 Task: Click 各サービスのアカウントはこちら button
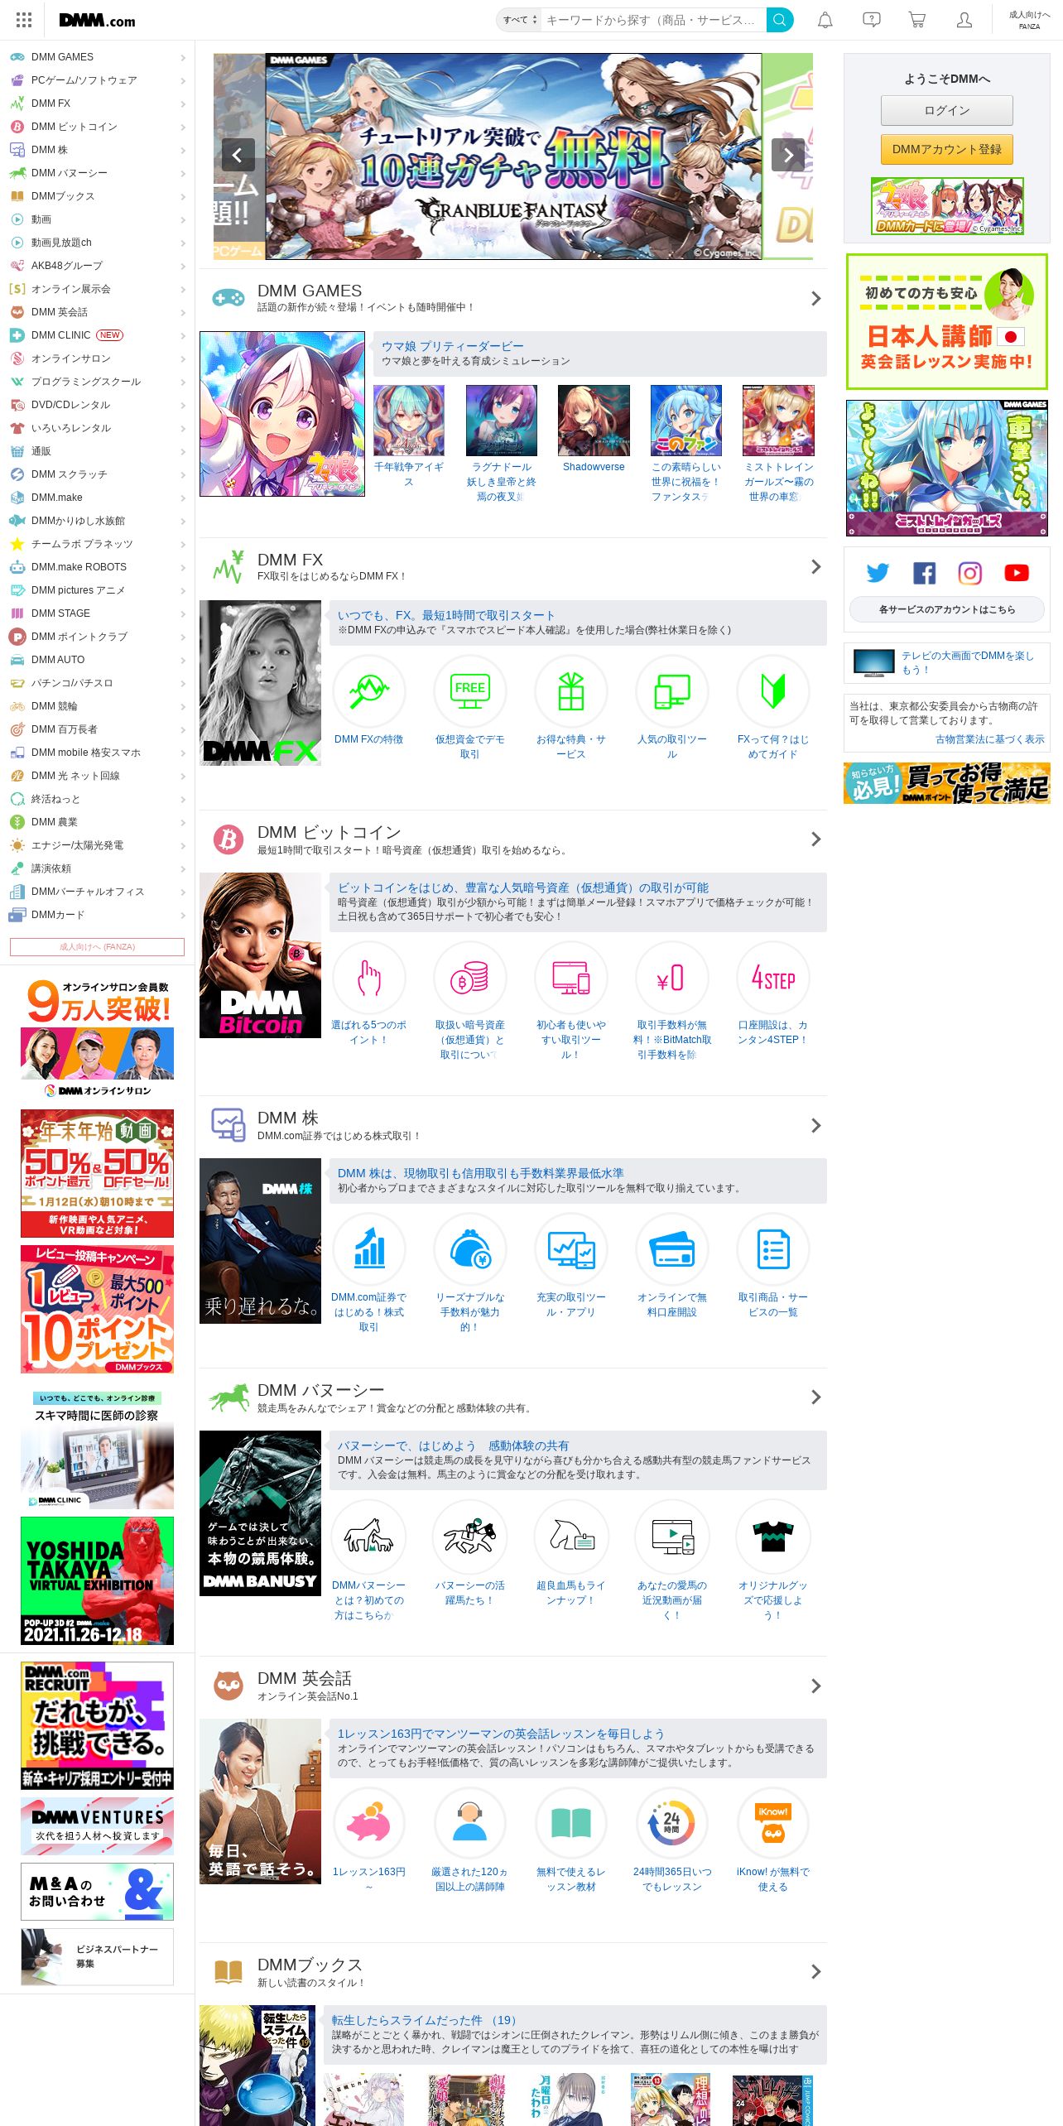(946, 609)
